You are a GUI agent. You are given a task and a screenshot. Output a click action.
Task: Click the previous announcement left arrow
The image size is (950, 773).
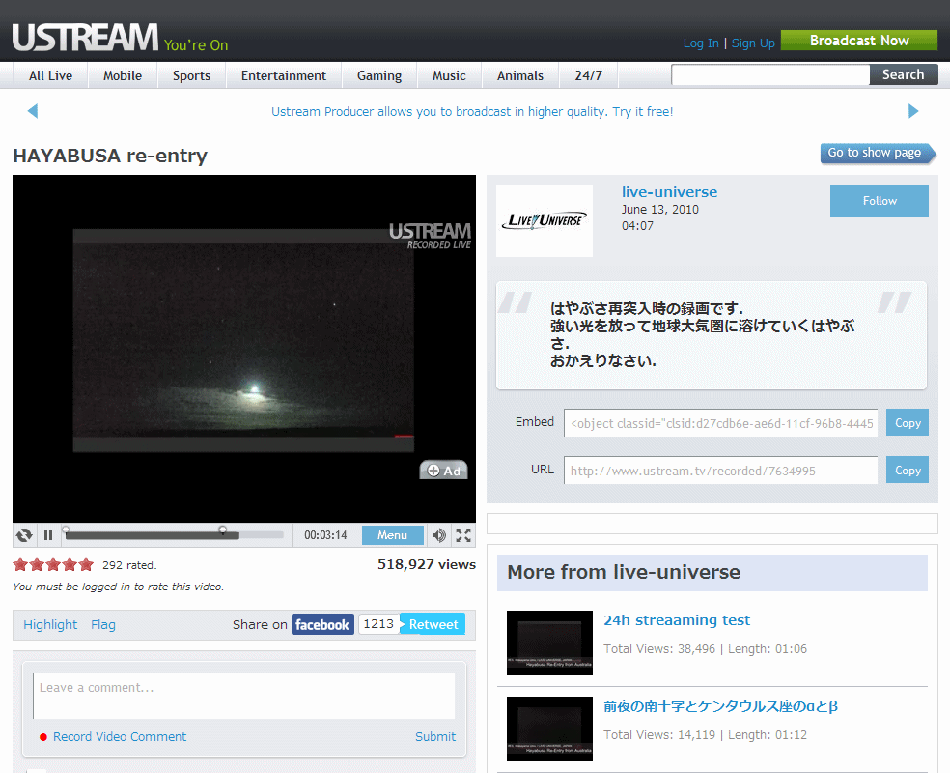33,111
